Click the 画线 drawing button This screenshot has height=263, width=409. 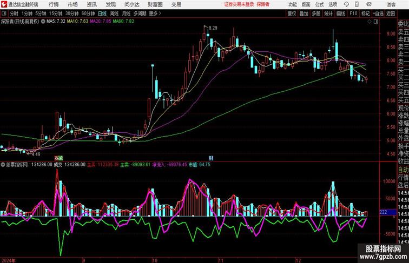(341, 14)
